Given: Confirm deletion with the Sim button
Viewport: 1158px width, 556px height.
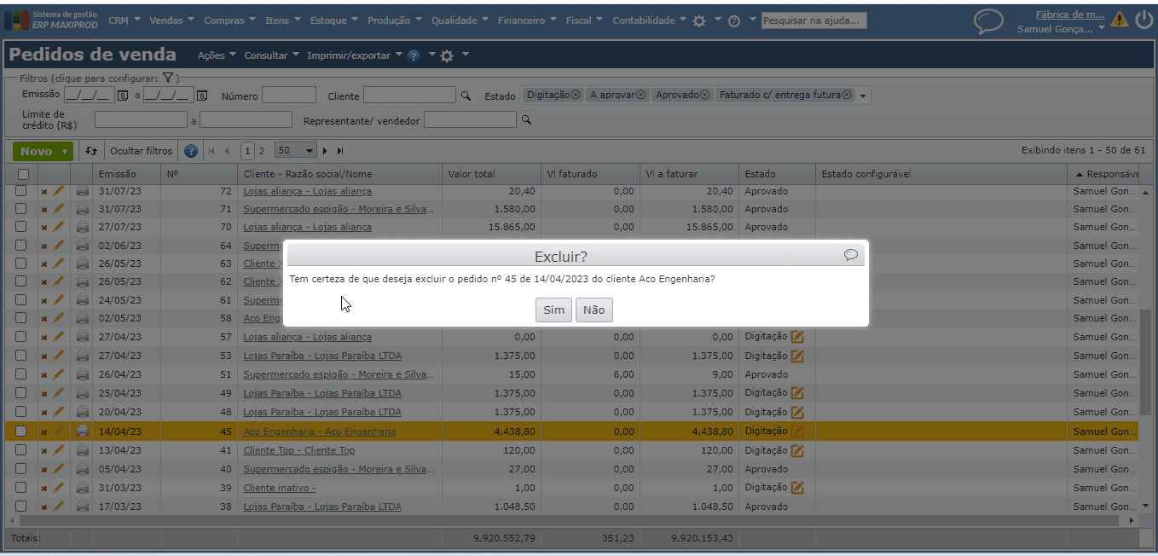Looking at the screenshot, I should click(554, 310).
